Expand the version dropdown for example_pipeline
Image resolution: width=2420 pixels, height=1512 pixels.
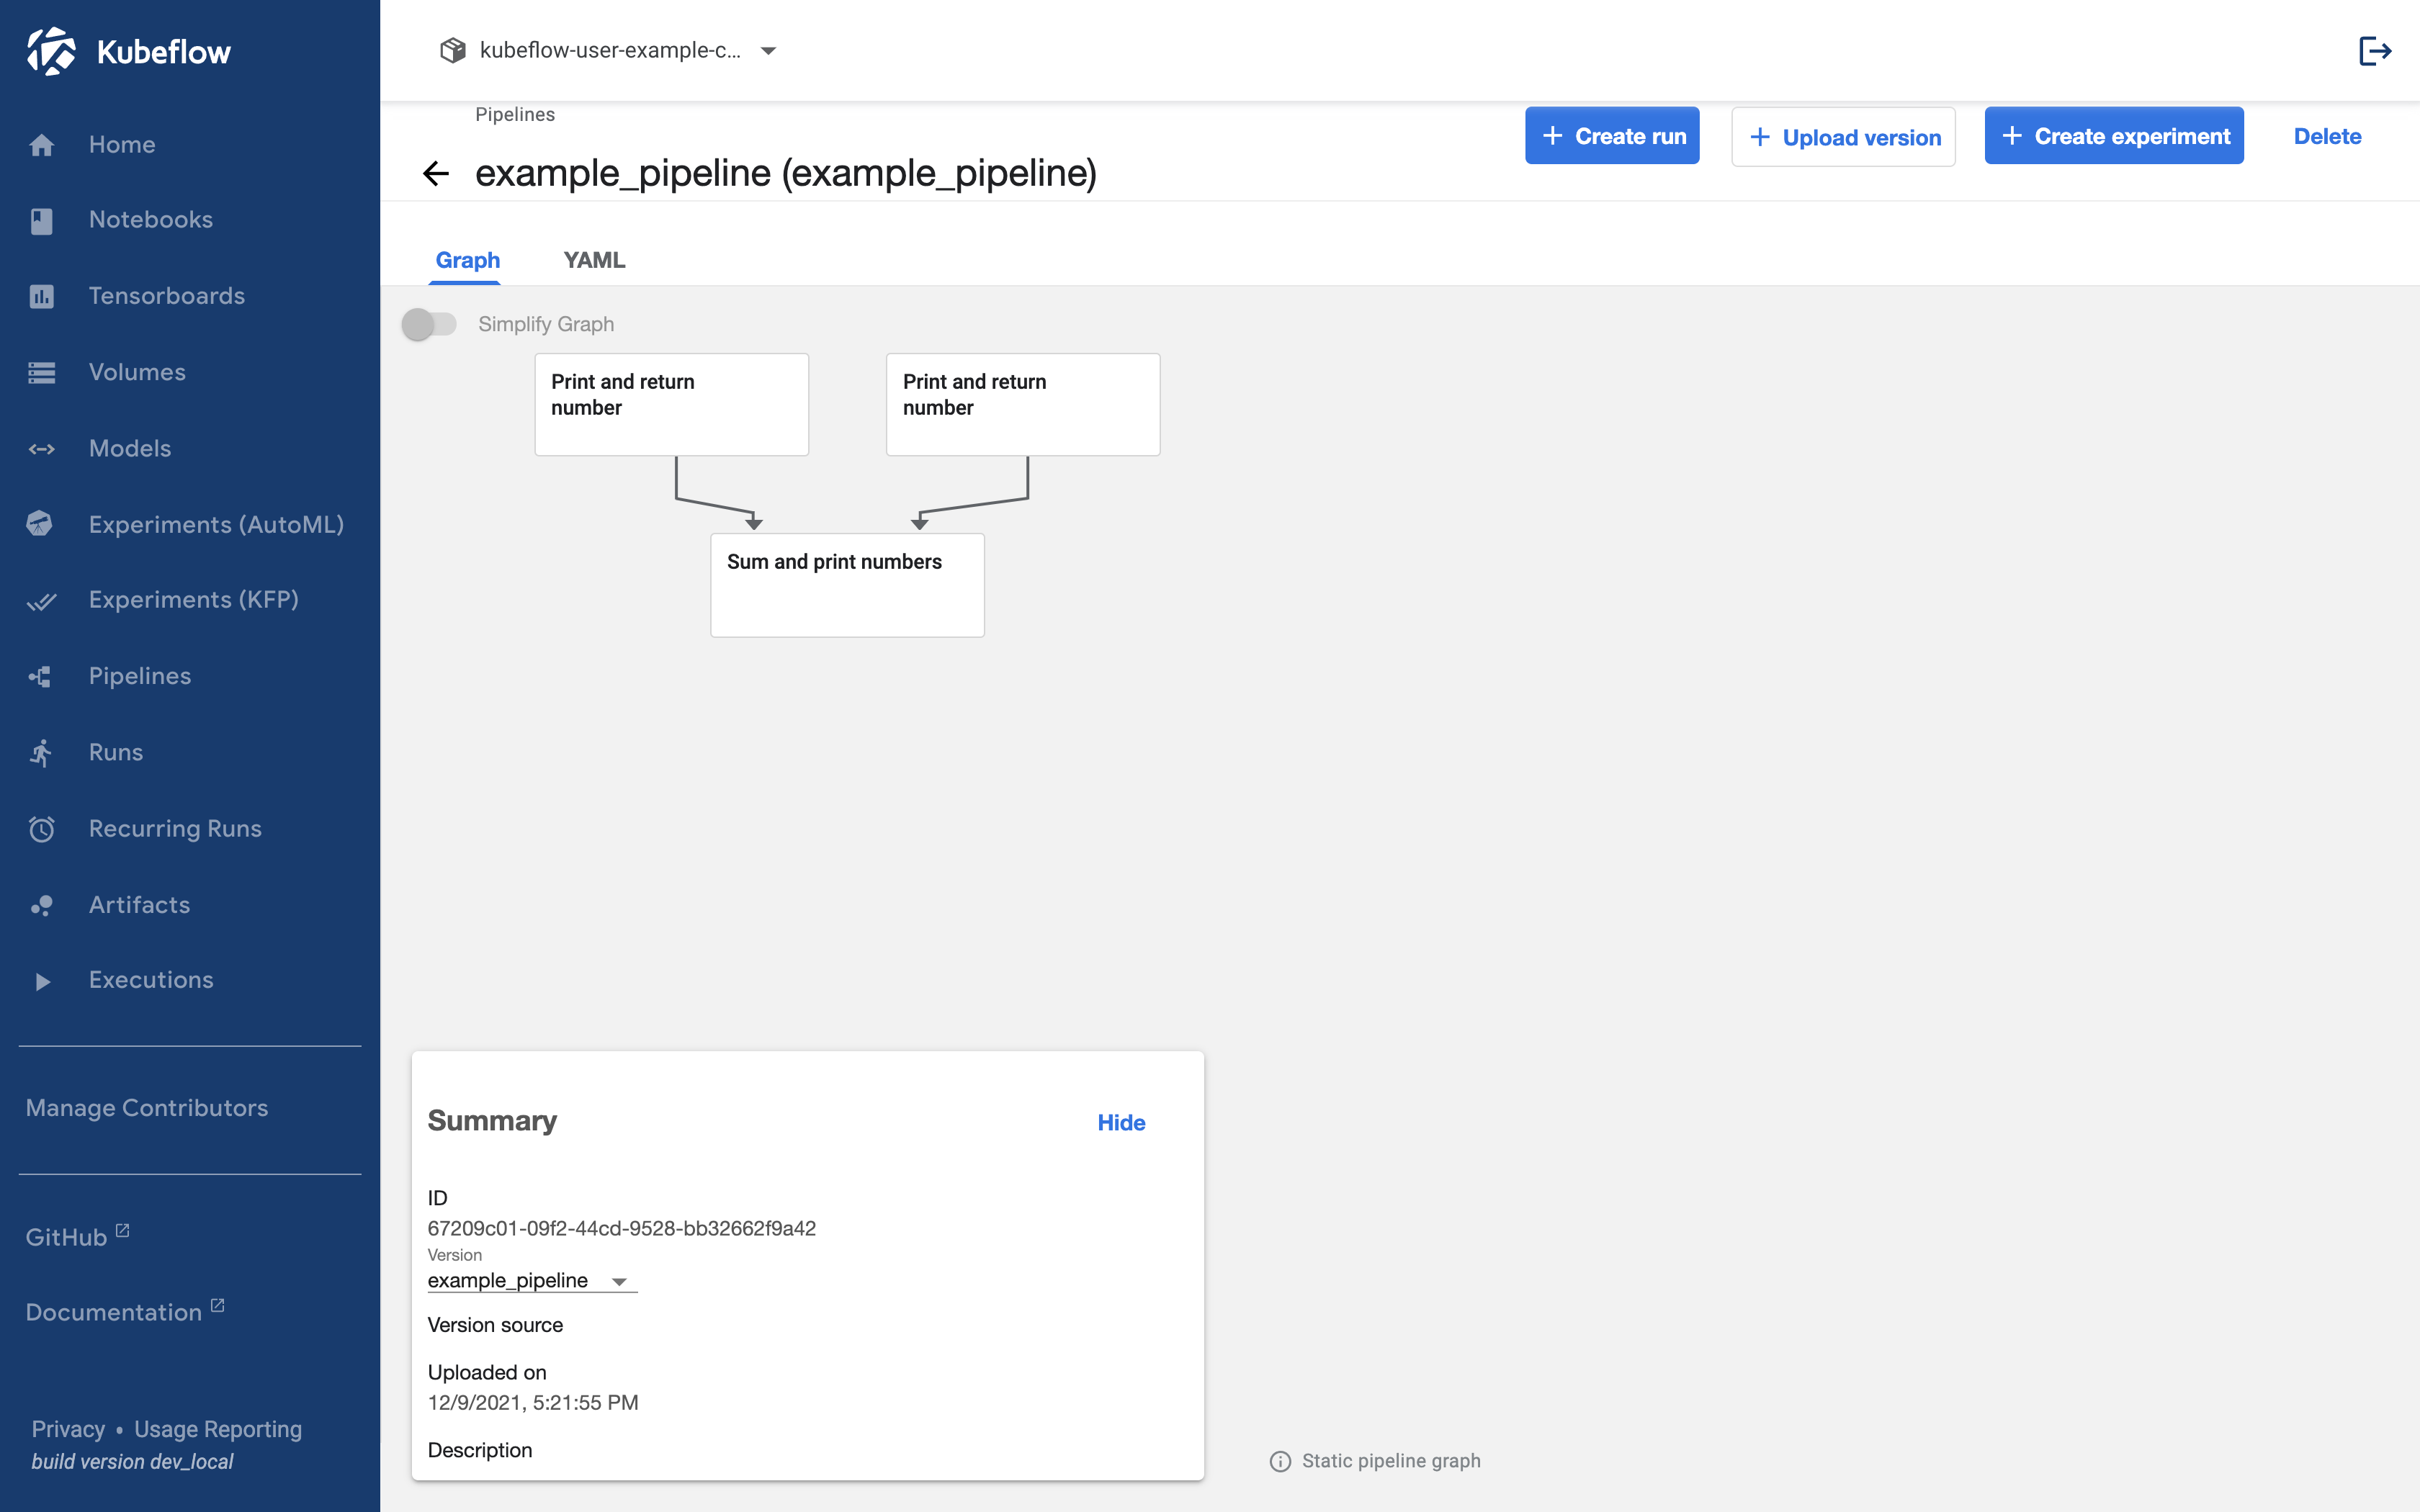[619, 1280]
